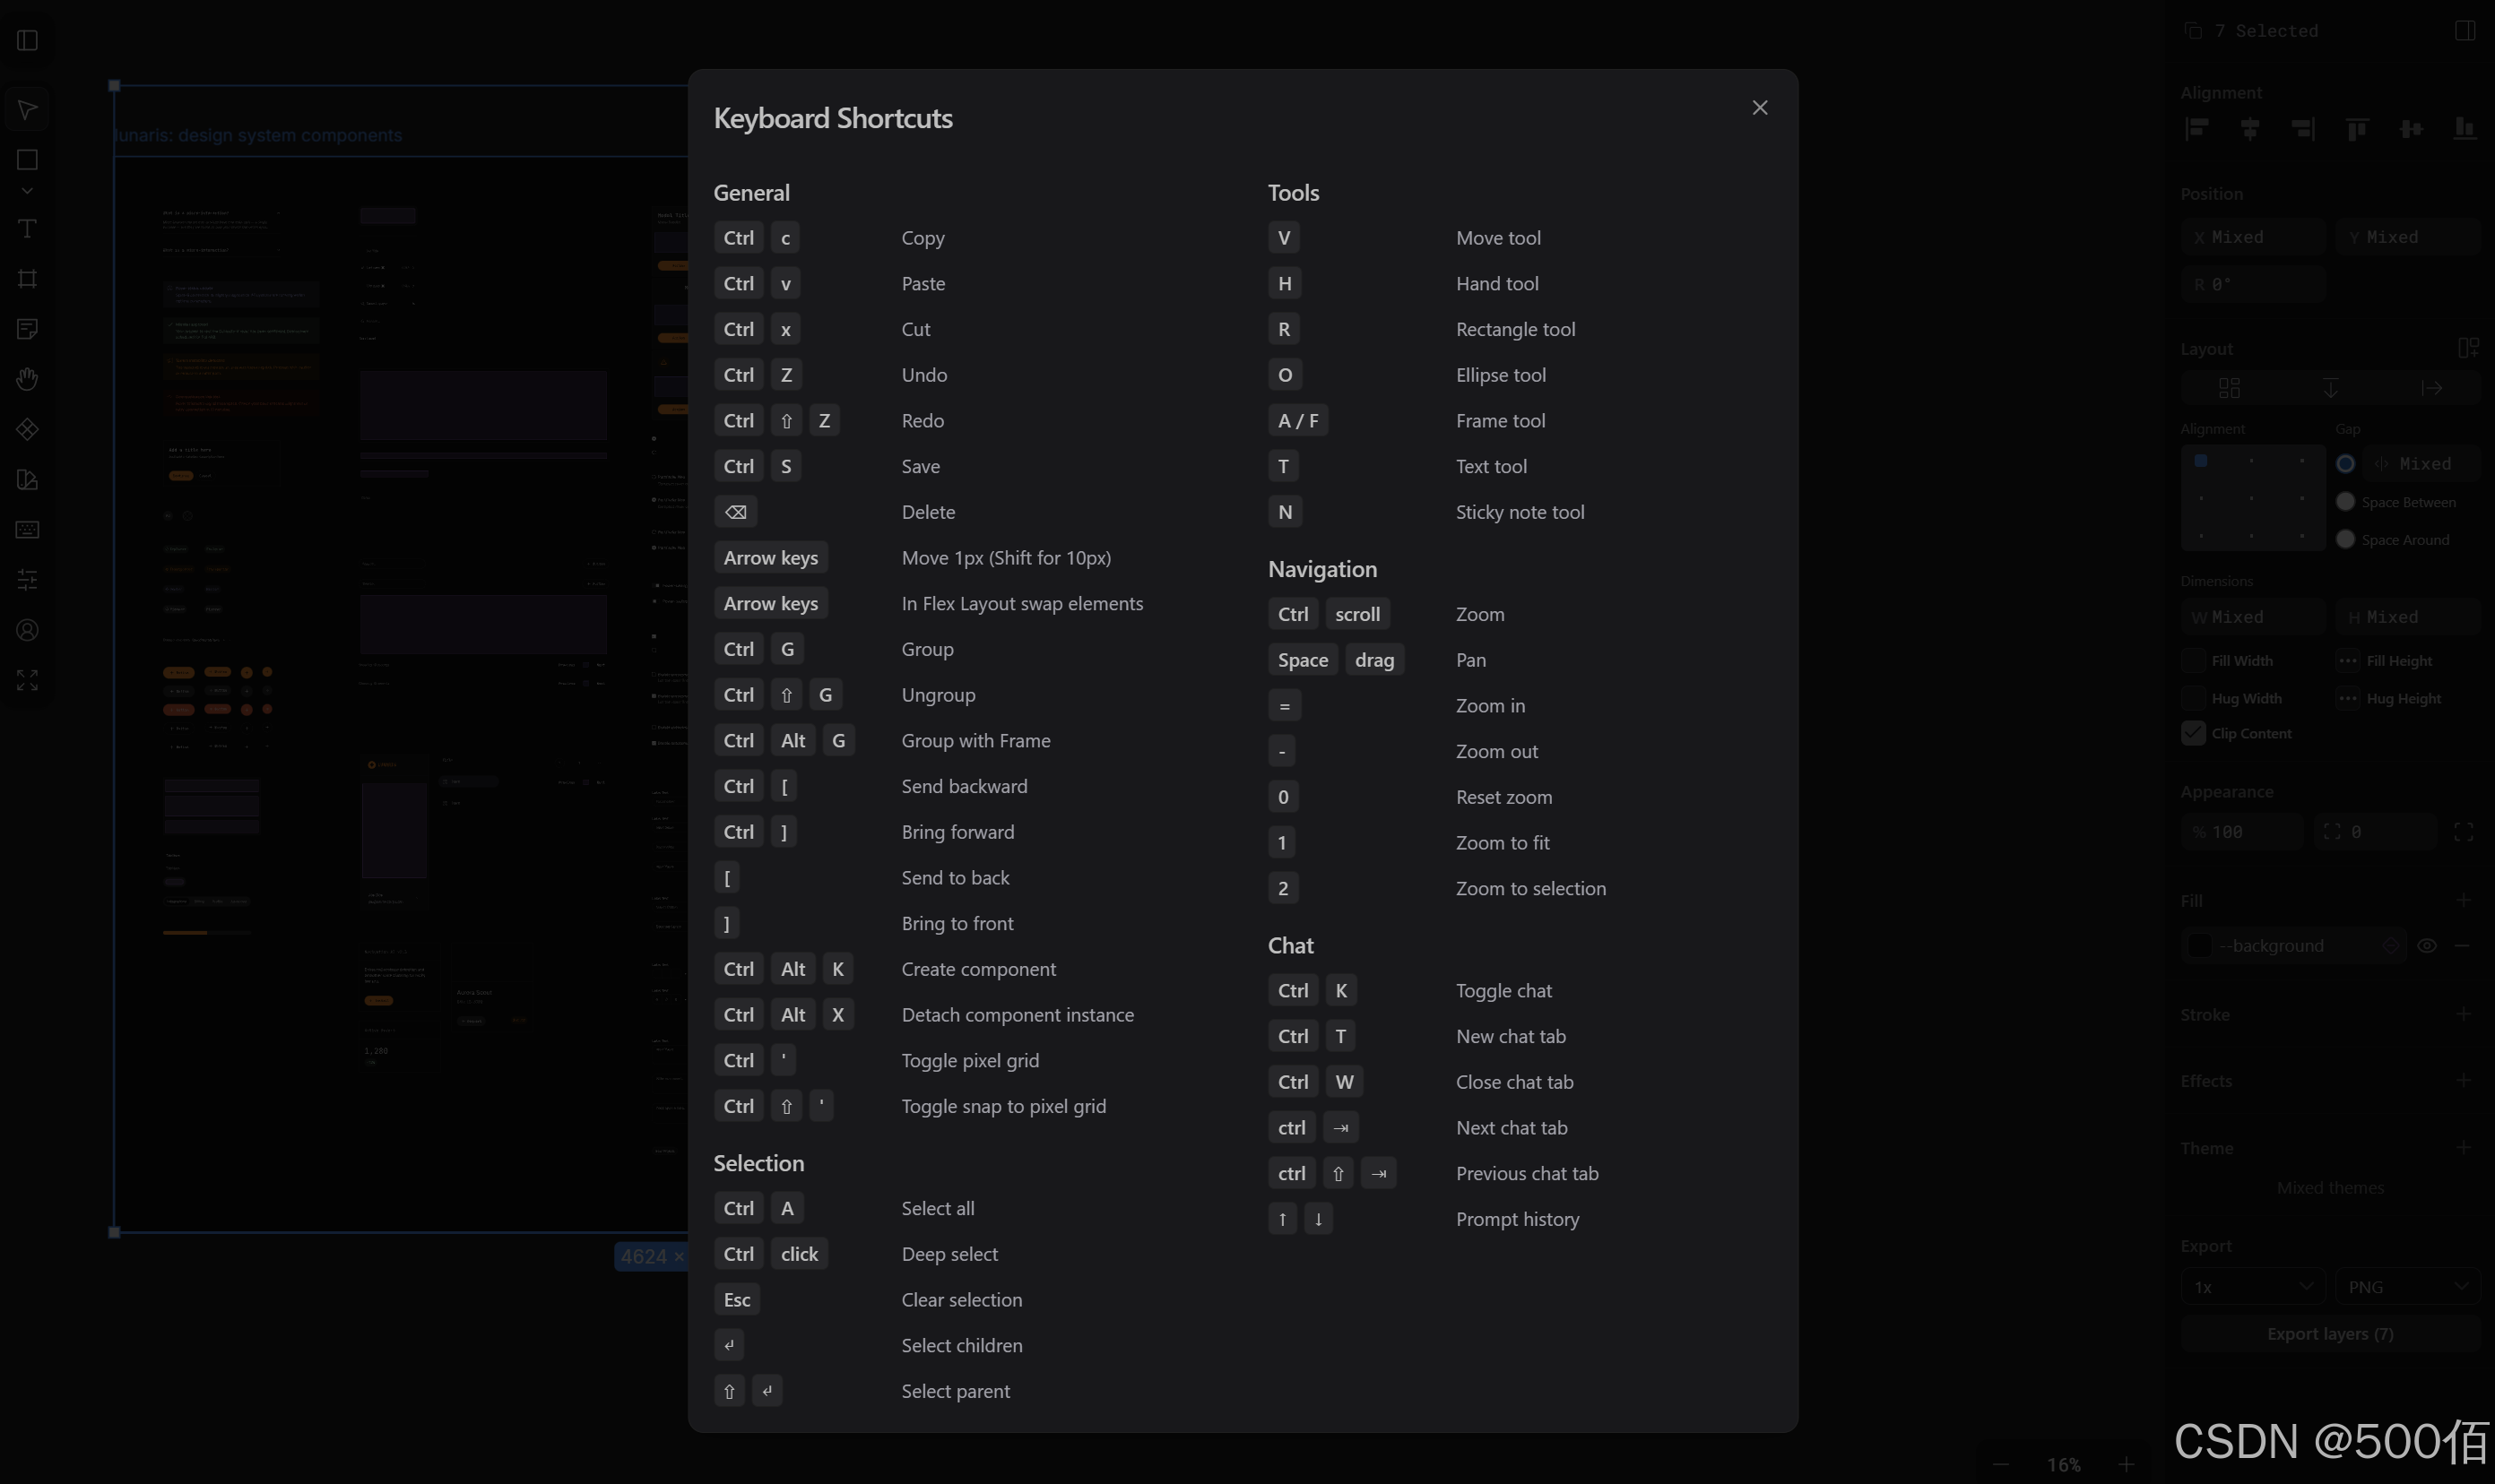This screenshot has width=2495, height=1484.
Task: Open the settings sliders icon
Action: pos(28,580)
